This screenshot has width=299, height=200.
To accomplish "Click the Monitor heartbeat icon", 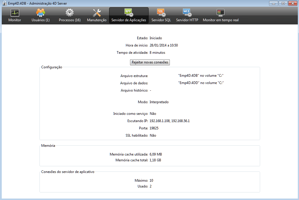I will pyautogui.click(x=15, y=13).
